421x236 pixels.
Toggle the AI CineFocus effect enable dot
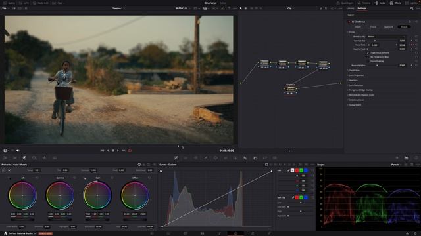[x=349, y=22]
